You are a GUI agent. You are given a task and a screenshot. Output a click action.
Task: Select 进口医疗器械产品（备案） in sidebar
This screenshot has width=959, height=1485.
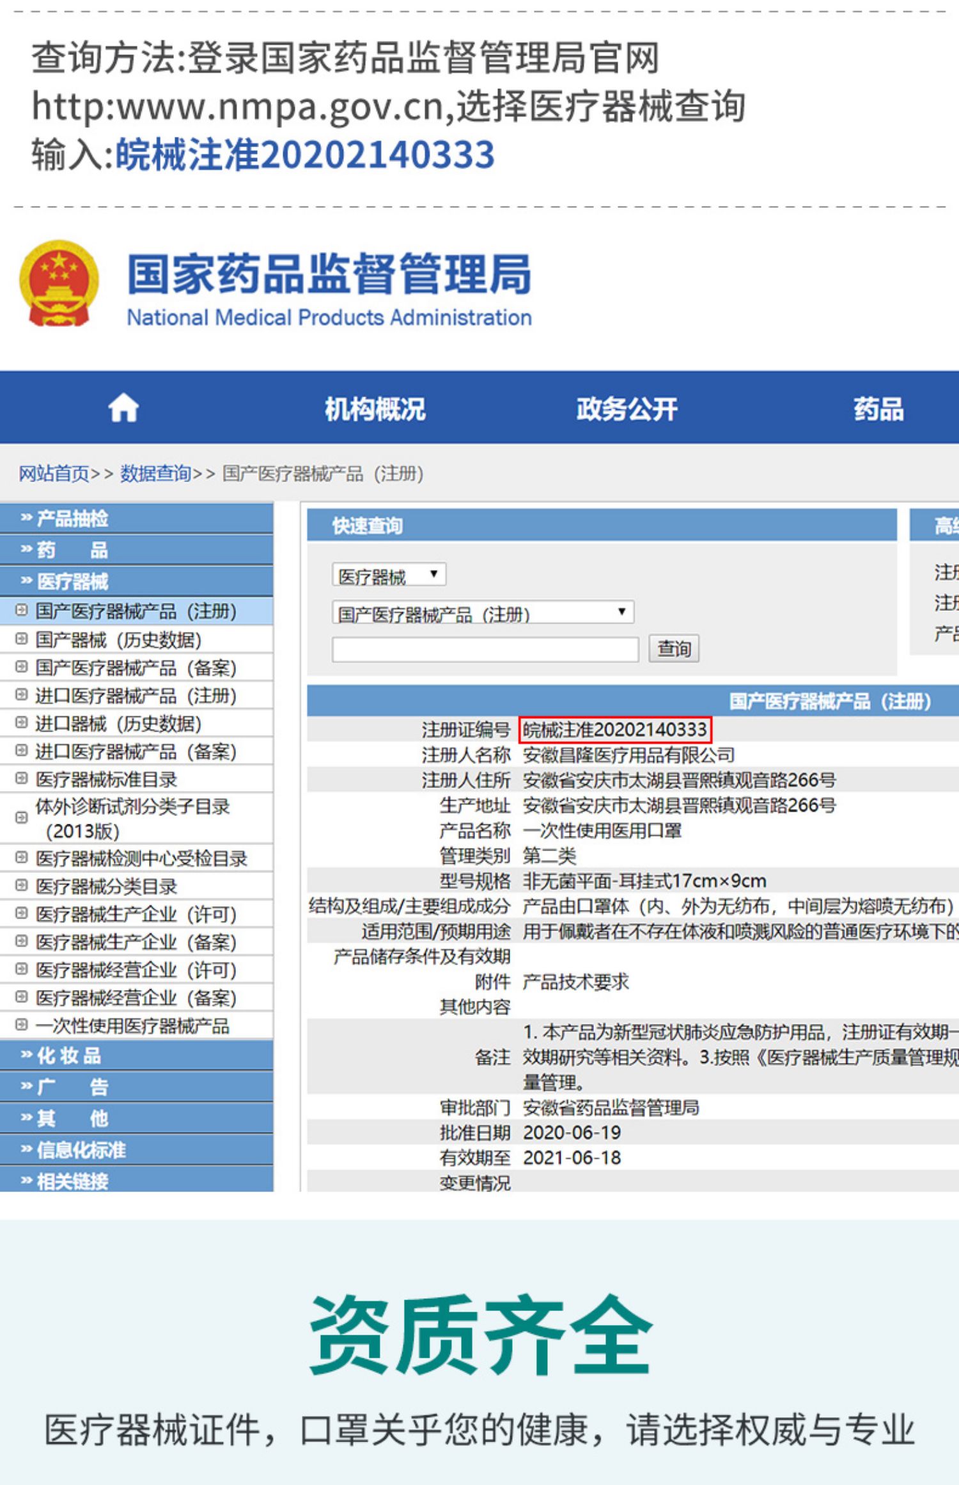136,752
